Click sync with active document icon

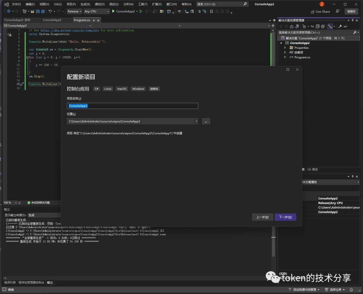click(x=312, y=27)
